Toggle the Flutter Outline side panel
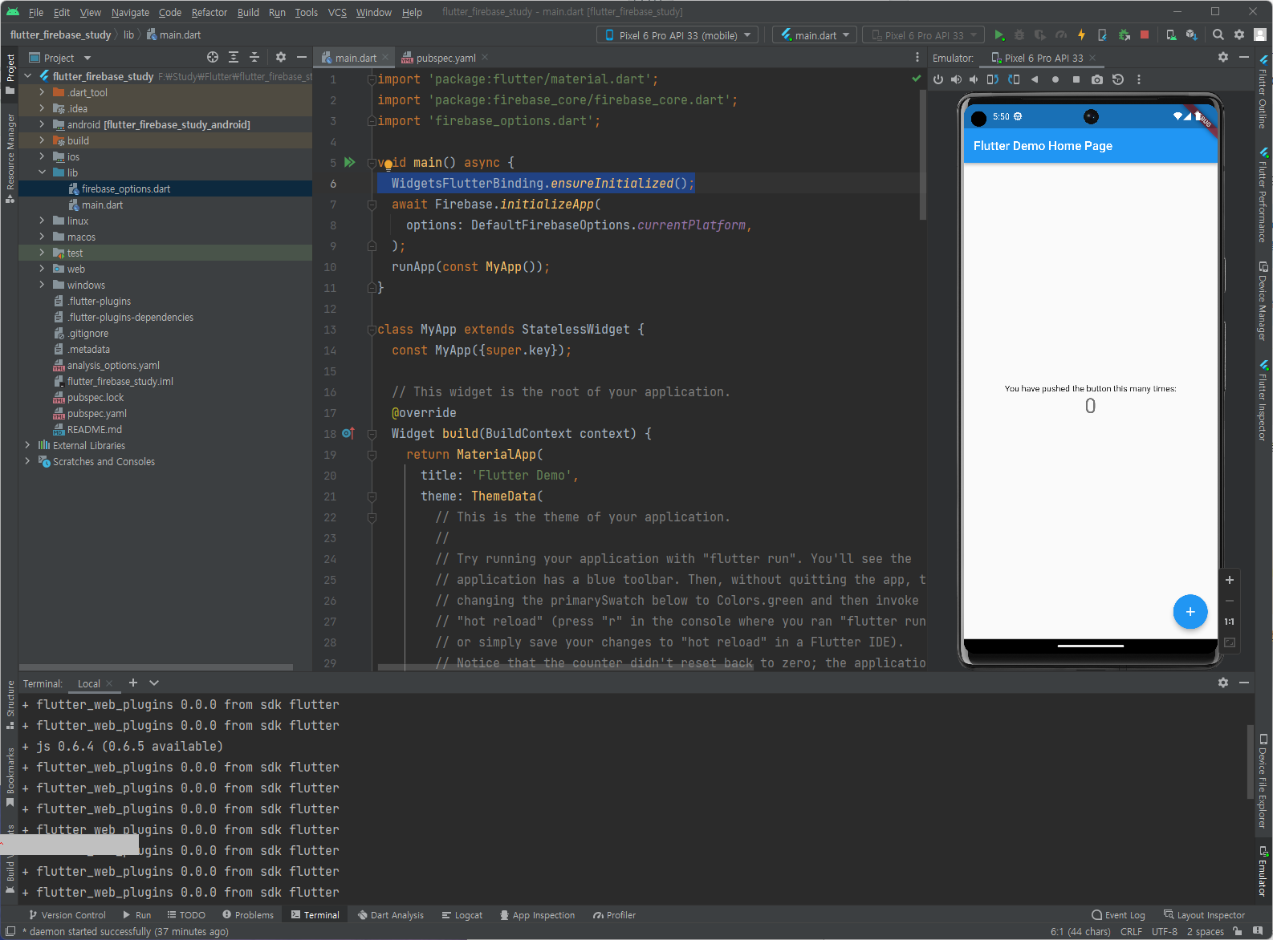Viewport: 1273px width, 940px height. pyautogui.click(x=1263, y=91)
